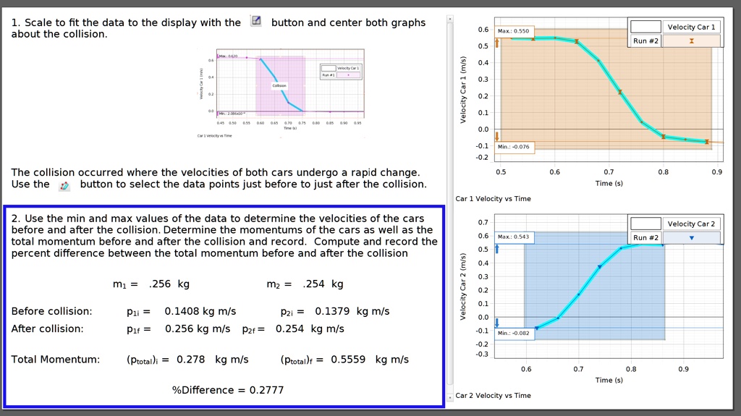
Task: Click the %Difference value 0.2777
Action: point(266,390)
